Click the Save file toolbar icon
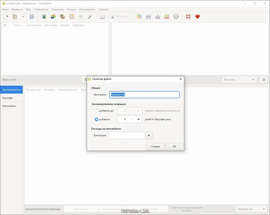 pyautogui.click(x=32, y=16)
